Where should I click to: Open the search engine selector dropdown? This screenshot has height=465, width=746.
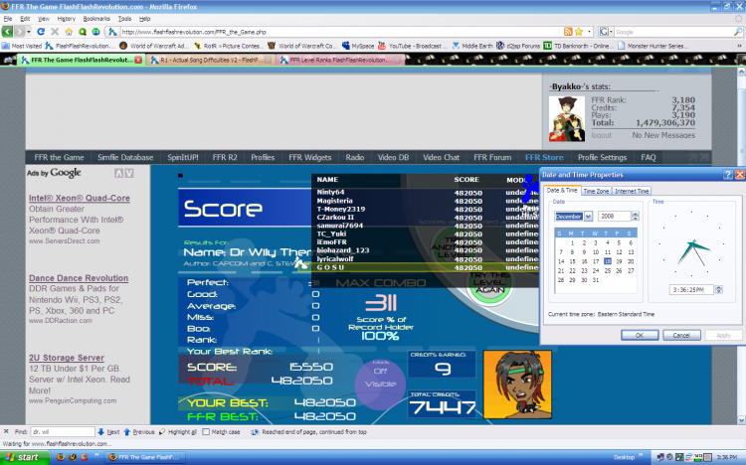[606, 32]
